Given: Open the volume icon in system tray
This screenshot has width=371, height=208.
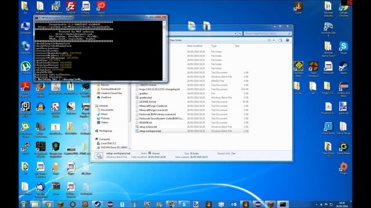Looking at the screenshot, I should coord(321,205).
